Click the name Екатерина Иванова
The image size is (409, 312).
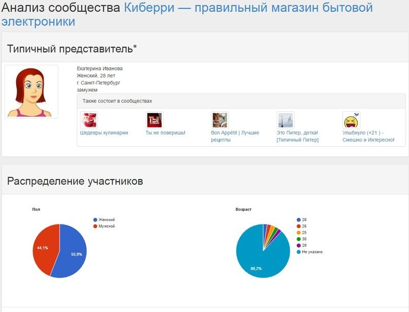pos(100,68)
